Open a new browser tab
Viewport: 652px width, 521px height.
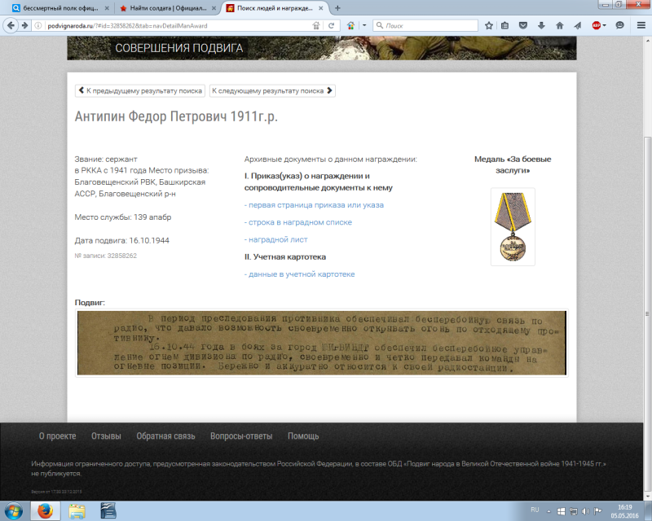(337, 8)
